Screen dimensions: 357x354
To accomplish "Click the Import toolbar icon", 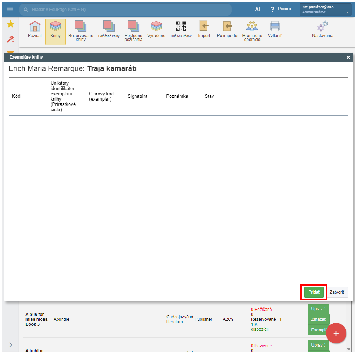I will 204,30.
